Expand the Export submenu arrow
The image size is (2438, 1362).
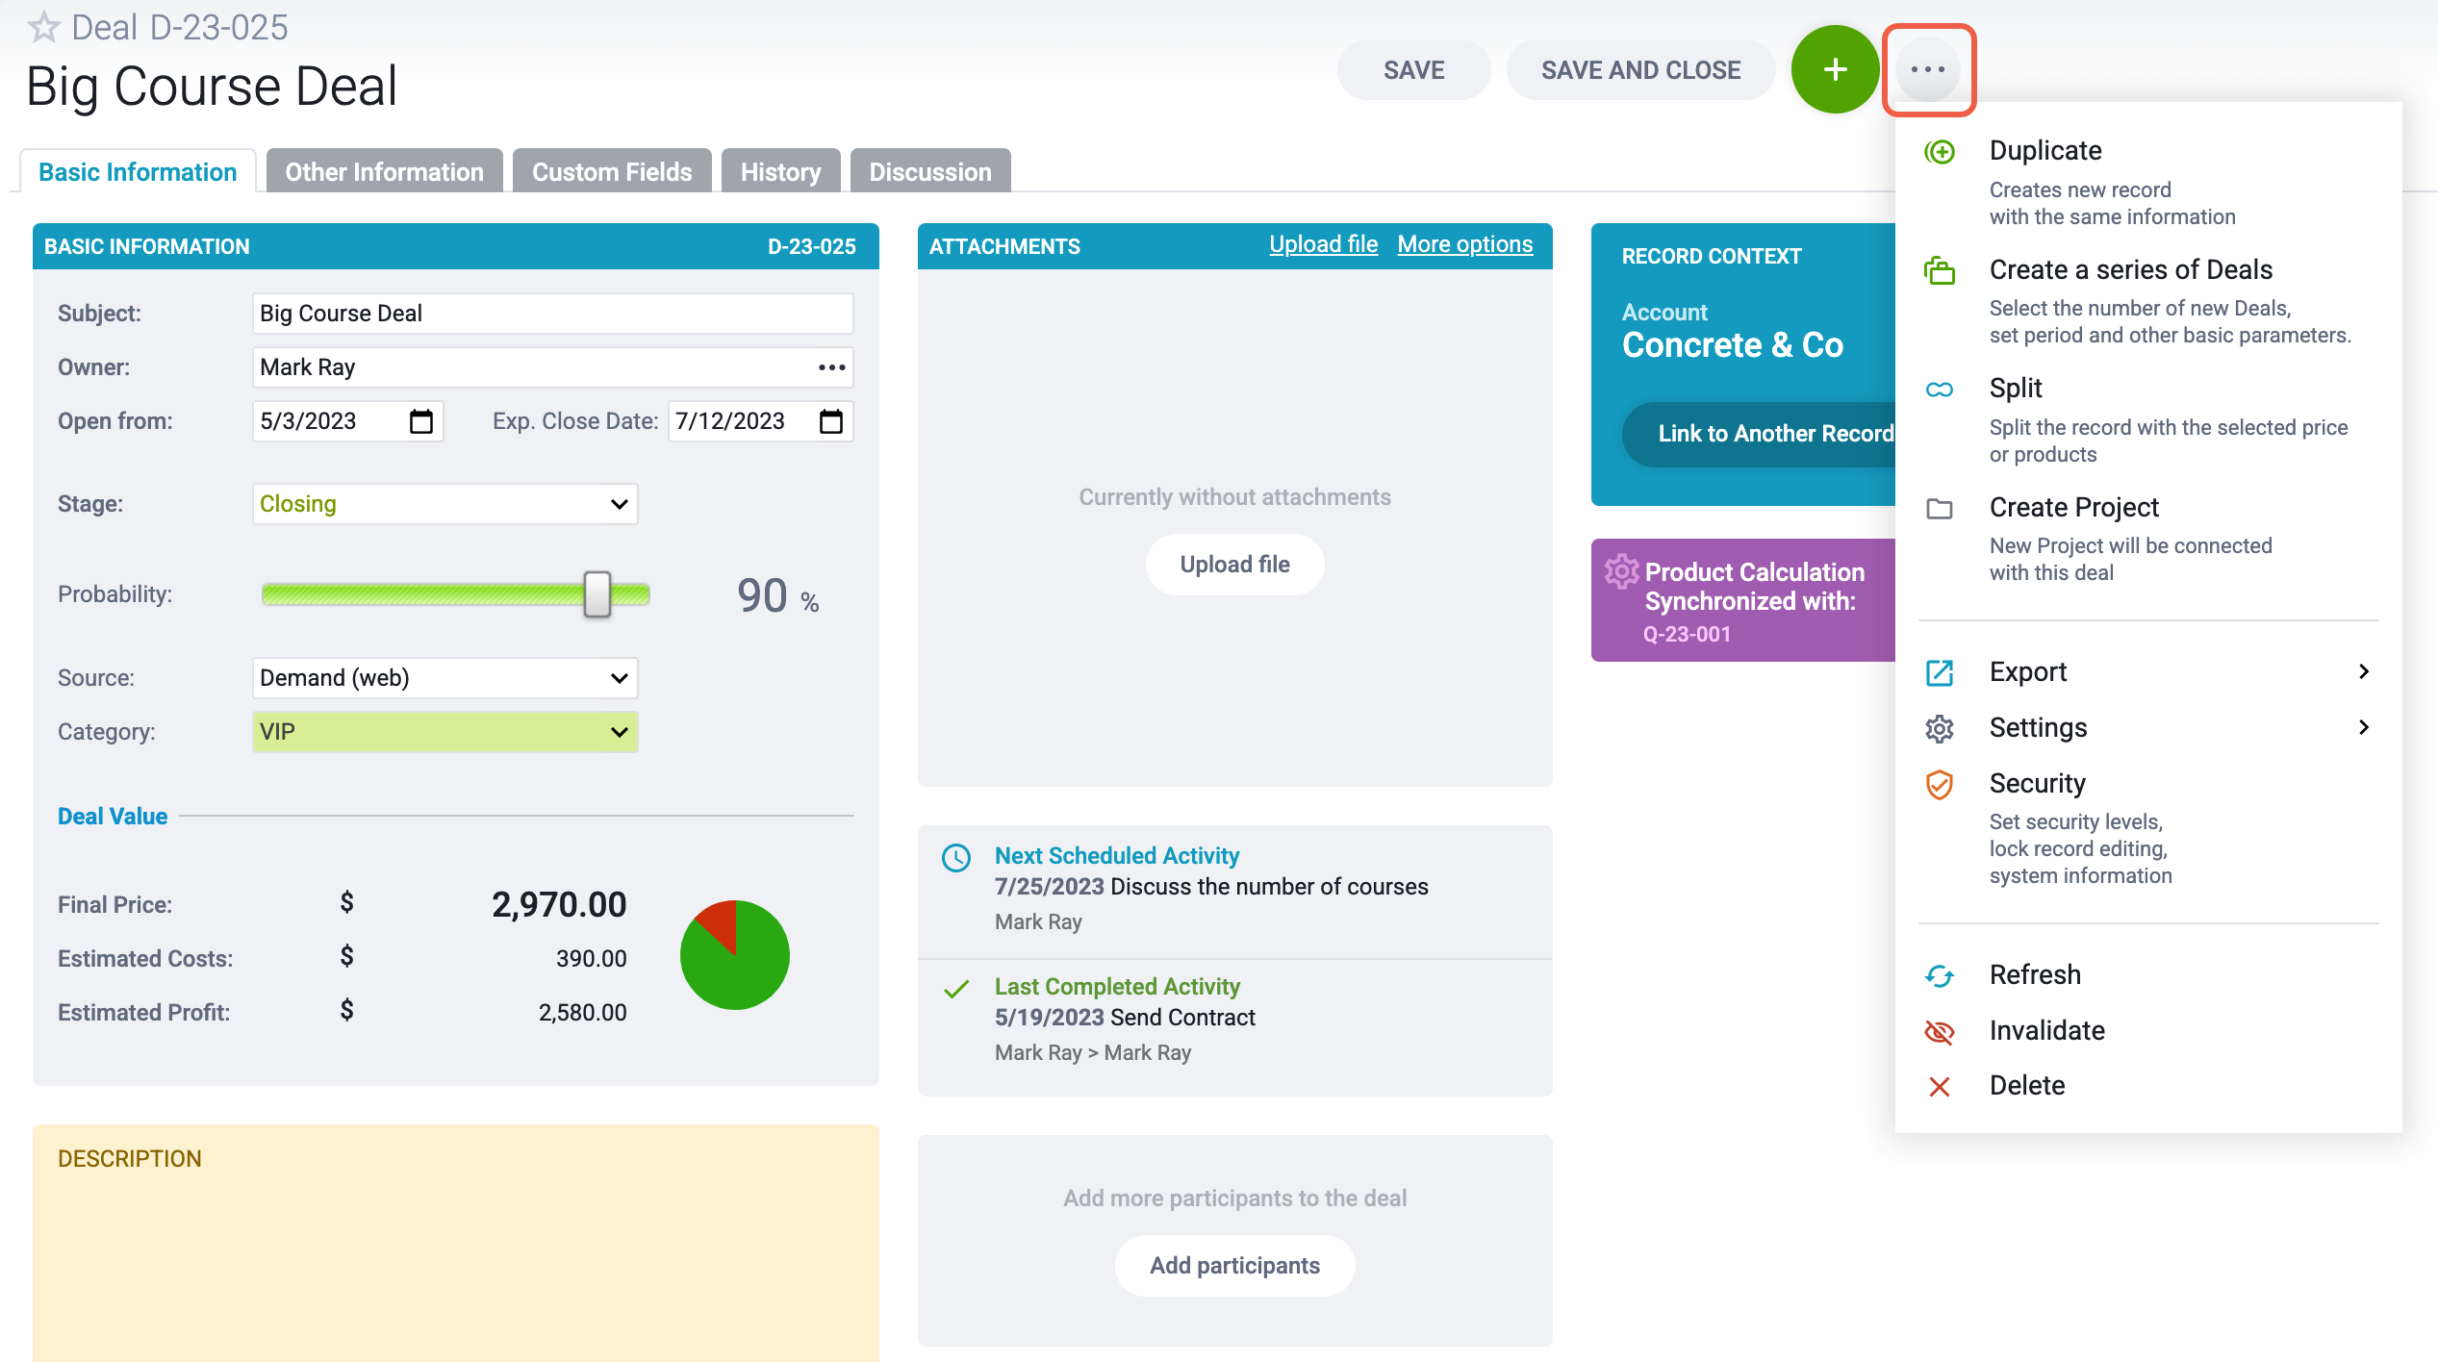[2364, 671]
